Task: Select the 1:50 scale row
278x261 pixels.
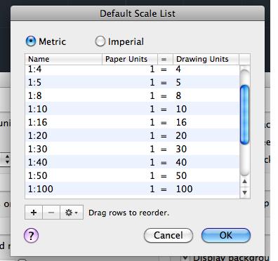Action: click(x=132, y=175)
